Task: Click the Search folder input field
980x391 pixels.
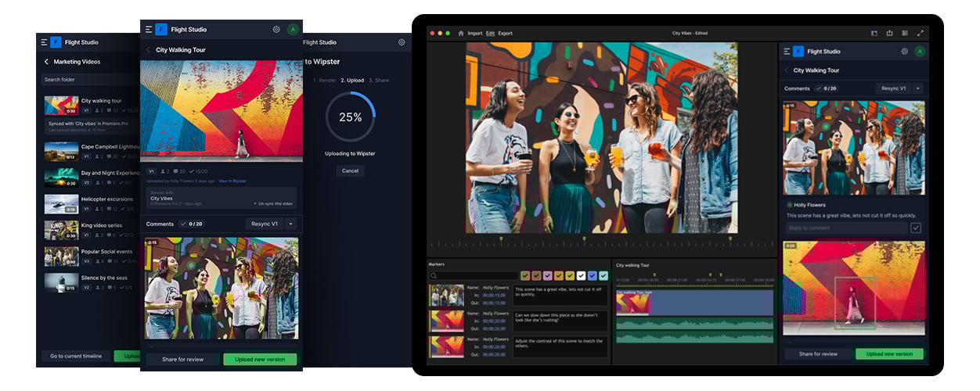Action: click(90, 79)
